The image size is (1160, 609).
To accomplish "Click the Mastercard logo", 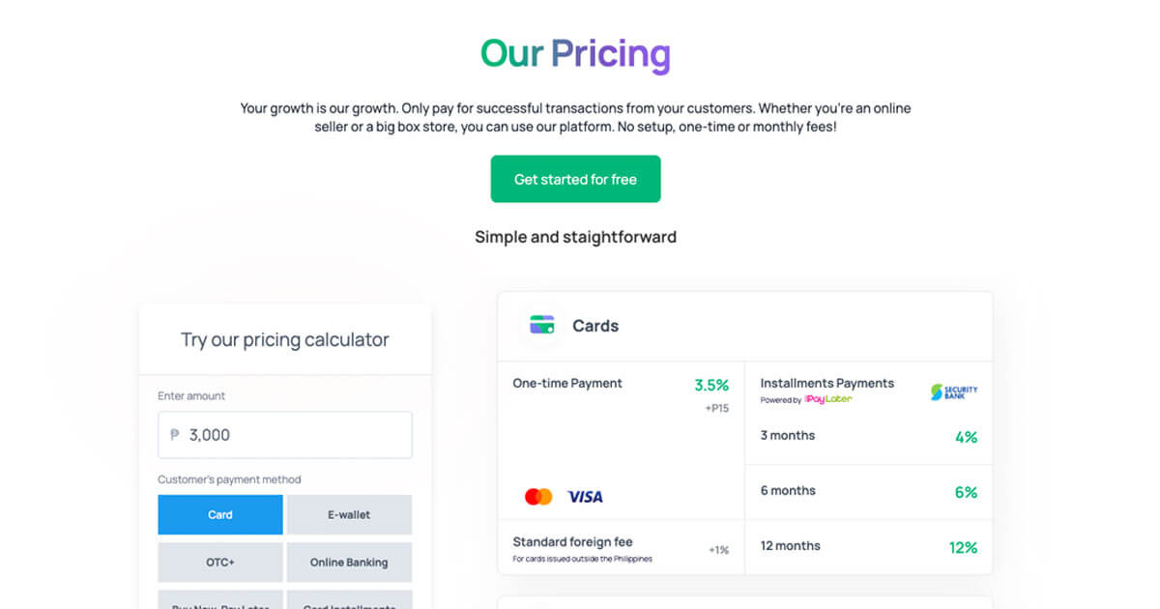I will (x=538, y=496).
